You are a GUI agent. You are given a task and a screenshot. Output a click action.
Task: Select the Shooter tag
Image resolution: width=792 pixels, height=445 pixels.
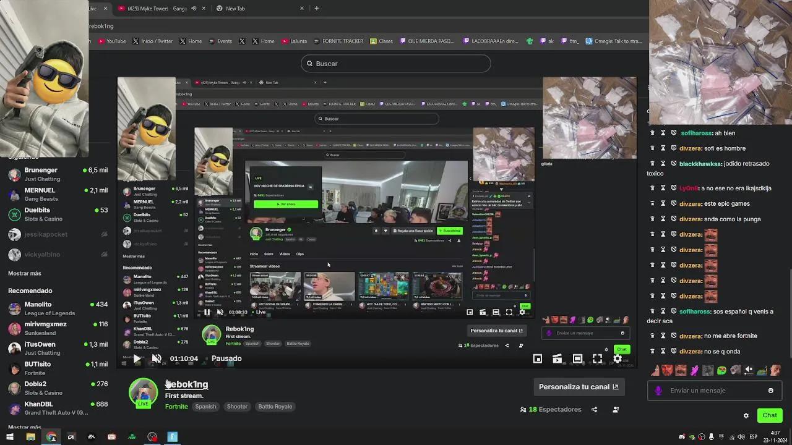pyautogui.click(x=237, y=407)
